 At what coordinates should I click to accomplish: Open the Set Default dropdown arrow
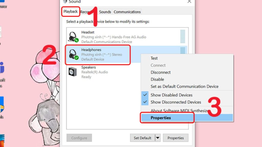[x=158, y=138]
